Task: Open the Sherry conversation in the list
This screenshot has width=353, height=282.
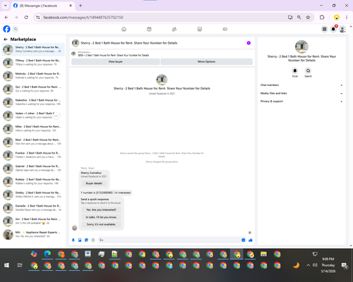Action: click(33, 49)
